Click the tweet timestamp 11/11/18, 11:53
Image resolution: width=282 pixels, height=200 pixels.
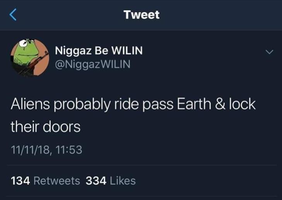(x=46, y=150)
